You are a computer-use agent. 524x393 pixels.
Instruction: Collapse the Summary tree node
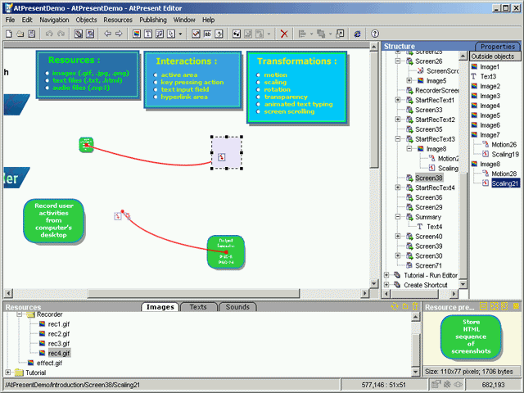[398, 216]
